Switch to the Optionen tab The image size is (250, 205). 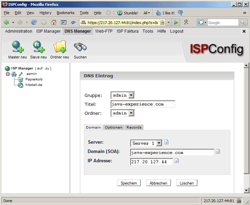(114, 127)
